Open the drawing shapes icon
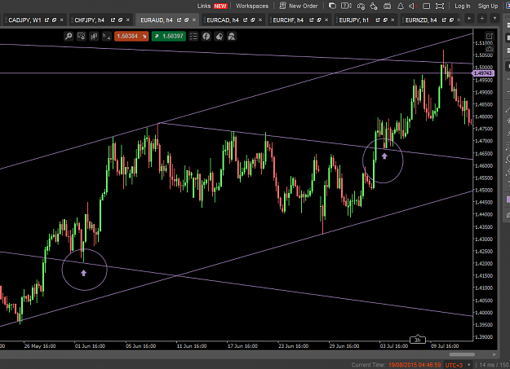Screen dimensions: 510x369 (x=232, y=36)
